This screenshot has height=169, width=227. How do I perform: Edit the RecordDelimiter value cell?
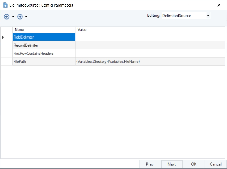pos(150,45)
